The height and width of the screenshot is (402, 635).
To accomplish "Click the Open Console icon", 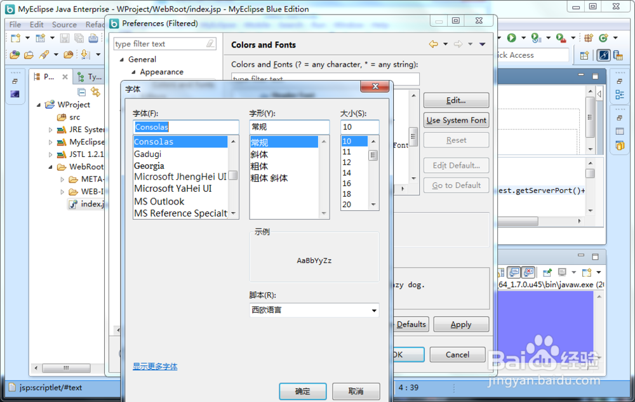I will 586,272.
